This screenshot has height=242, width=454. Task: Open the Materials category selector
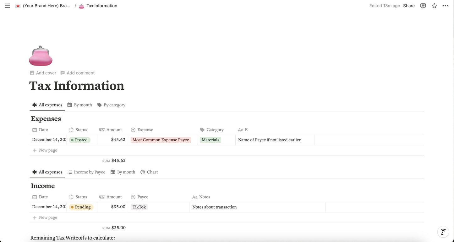pyautogui.click(x=210, y=139)
